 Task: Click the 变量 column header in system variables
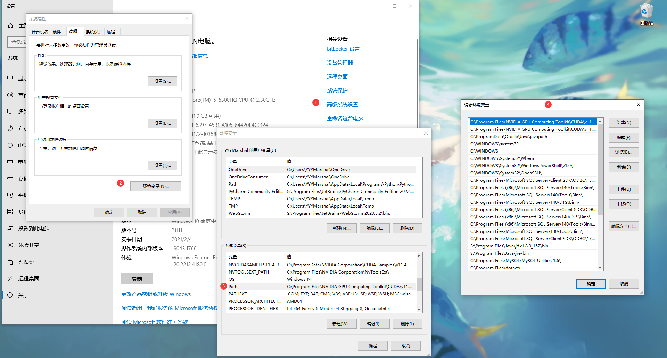[x=255, y=257]
